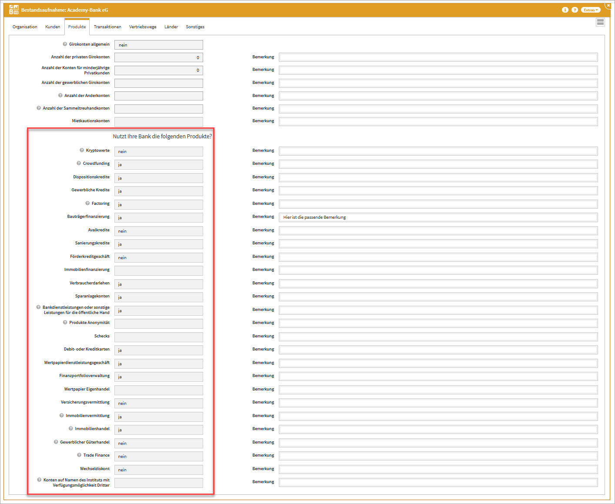Go to the Vertriebswege tab
This screenshot has height=504, width=615.
(x=143, y=27)
